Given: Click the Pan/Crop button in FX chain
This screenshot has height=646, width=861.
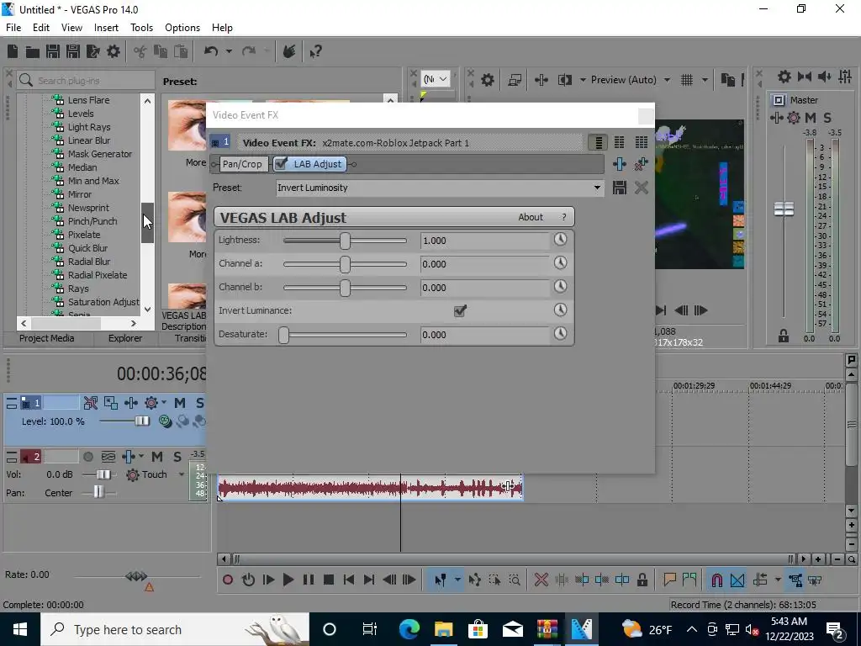Looking at the screenshot, I should [242, 164].
